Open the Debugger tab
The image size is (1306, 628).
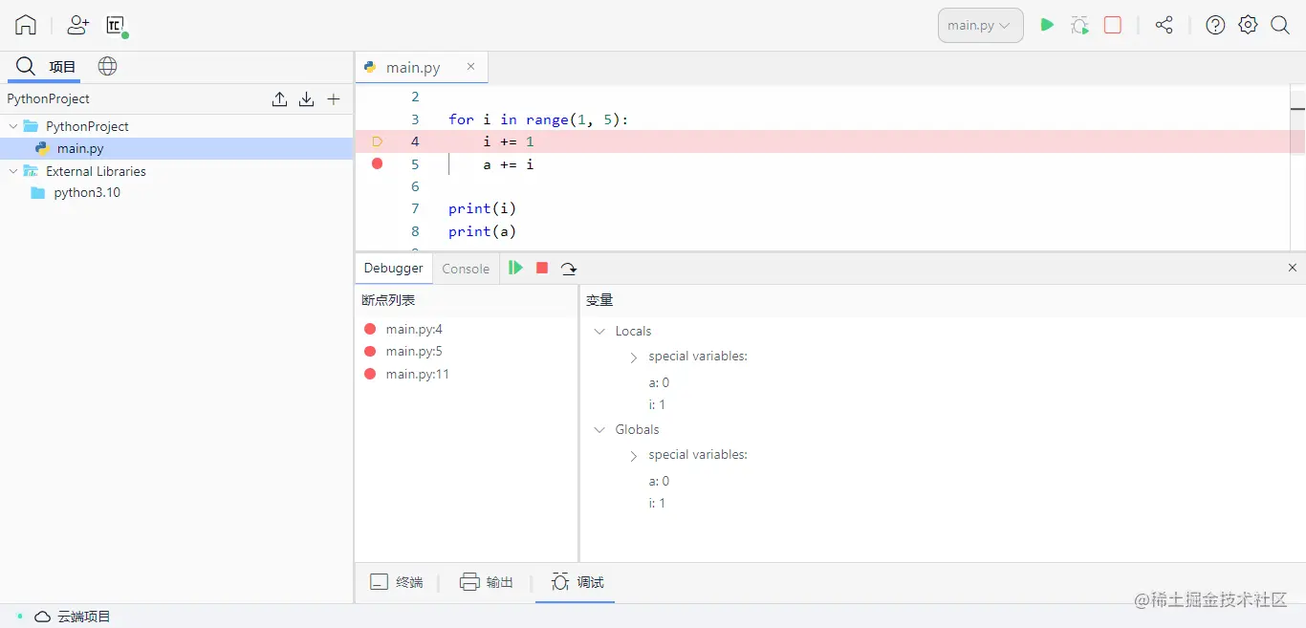point(393,268)
